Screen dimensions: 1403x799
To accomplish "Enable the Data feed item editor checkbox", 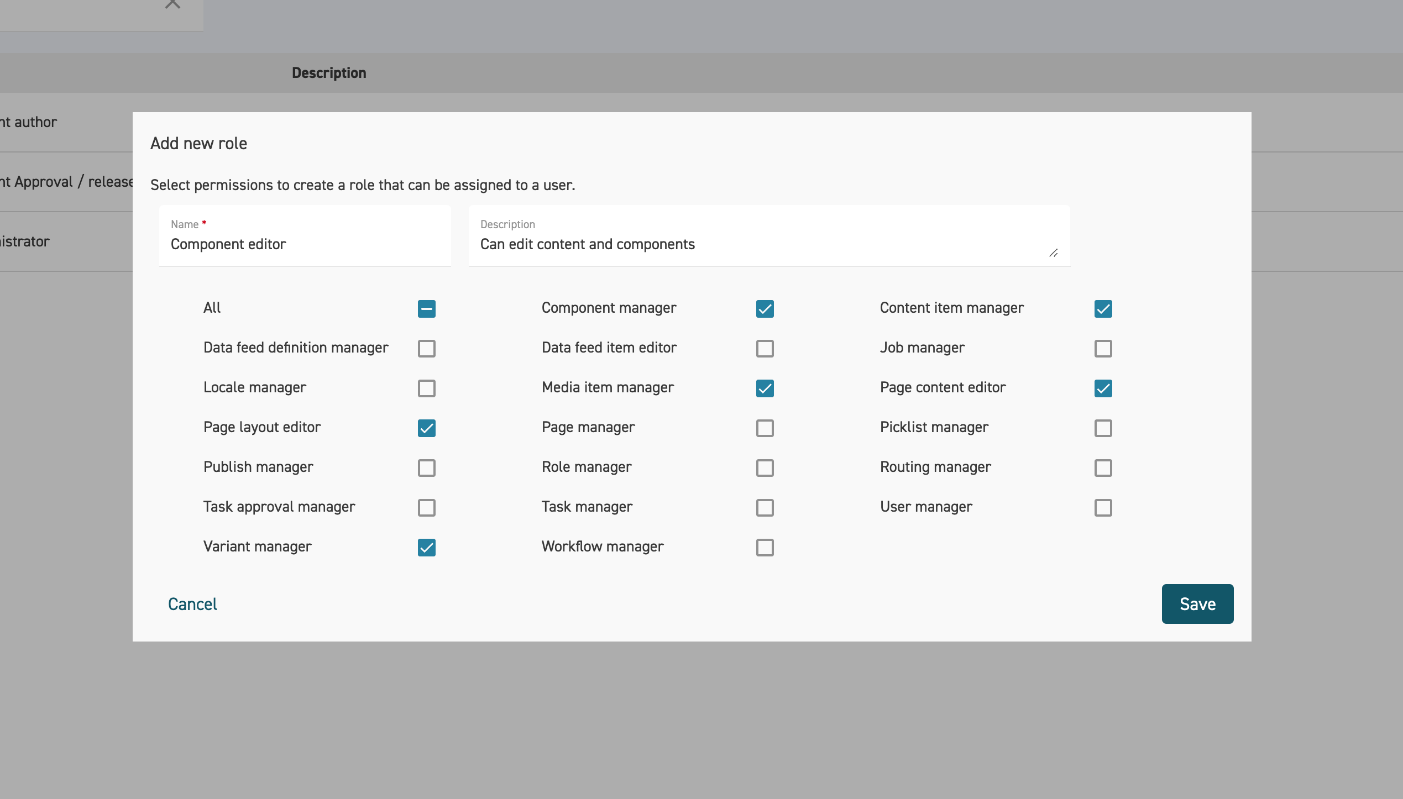I will [x=765, y=349].
